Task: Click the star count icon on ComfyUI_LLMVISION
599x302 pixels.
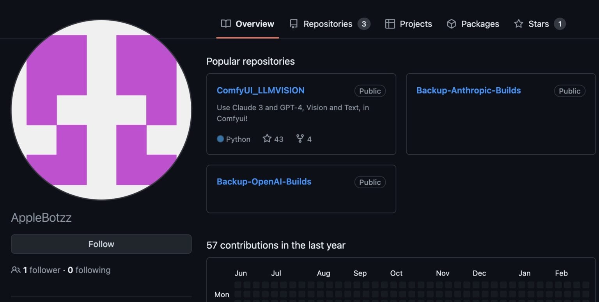Action: click(267, 139)
